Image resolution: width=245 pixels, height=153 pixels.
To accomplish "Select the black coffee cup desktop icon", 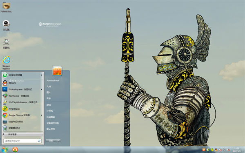I will [6, 24].
